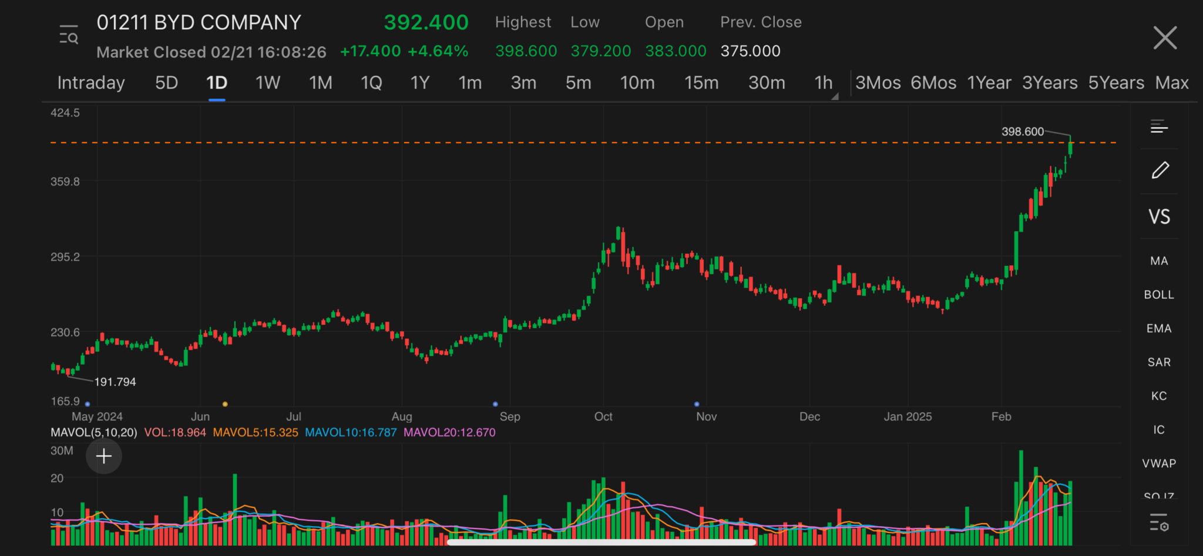
Task: Enable the BOLL indicator
Action: pos(1159,295)
